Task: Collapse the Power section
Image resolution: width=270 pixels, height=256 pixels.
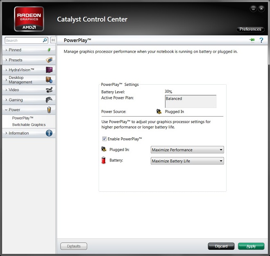Action: click(x=29, y=110)
